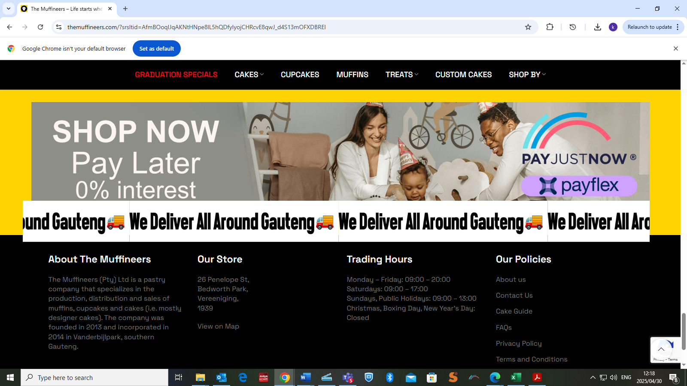View site information icon in address bar
The image size is (687, 386).
[59, 27]
